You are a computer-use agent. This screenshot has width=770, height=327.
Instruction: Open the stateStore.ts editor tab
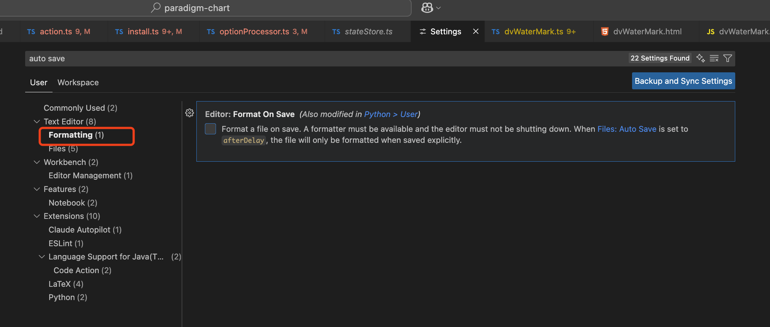coord(368,32)
